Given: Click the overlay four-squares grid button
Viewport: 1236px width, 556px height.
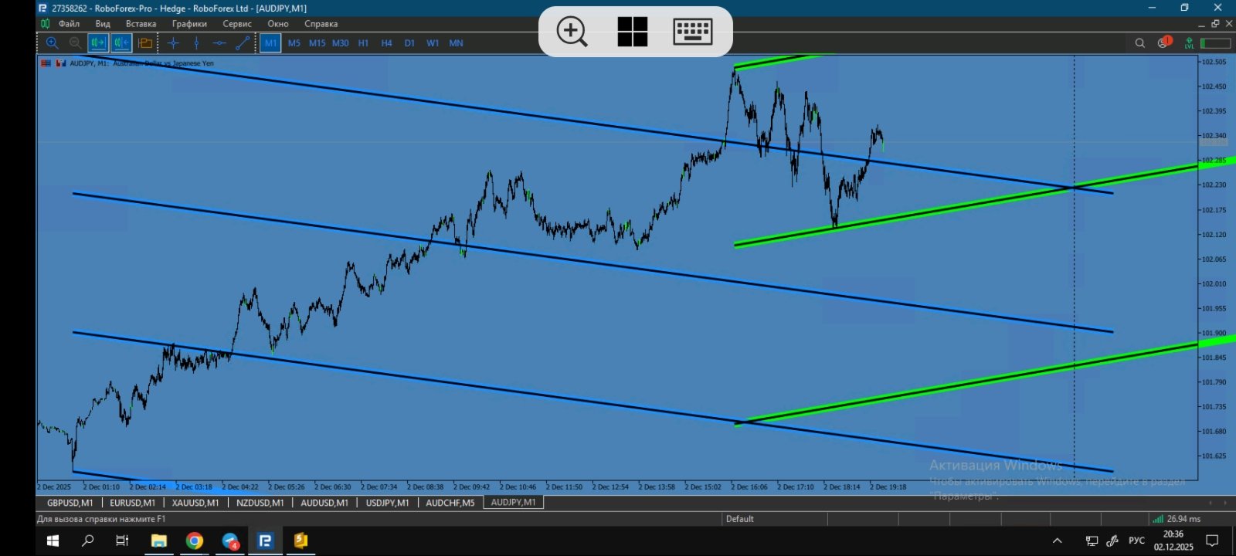Looking at the screenshot, I should tap(633, 32).
